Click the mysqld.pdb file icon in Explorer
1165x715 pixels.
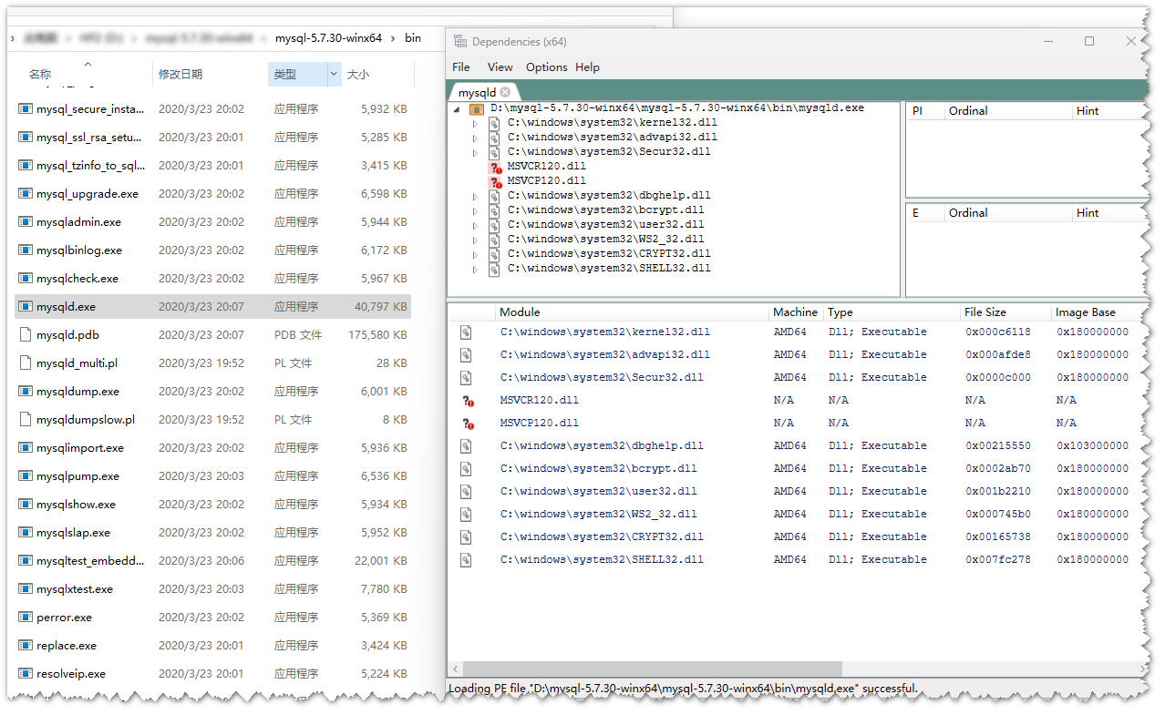tap(26, 335)
